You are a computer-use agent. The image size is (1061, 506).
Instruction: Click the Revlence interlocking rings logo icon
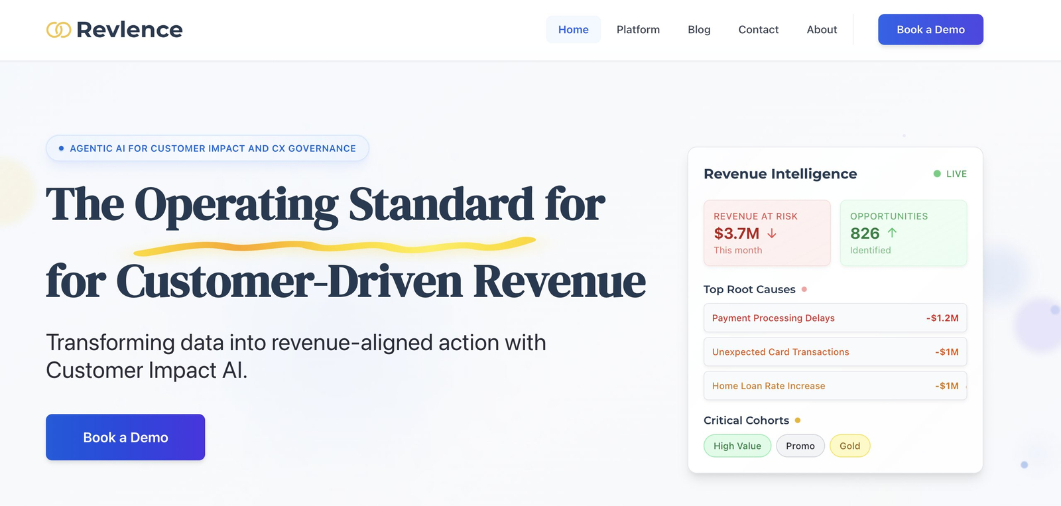click(x=58, y=30)
